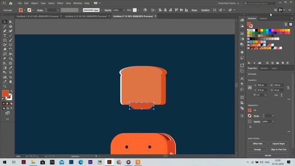Viewport: 295px width, 166px height.
Task: Open the Swatch Libraries menu icon
Action: point(249,63)
